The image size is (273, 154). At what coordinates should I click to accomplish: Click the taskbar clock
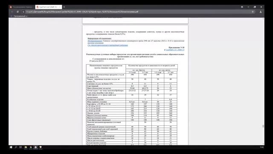pos(261,147)
